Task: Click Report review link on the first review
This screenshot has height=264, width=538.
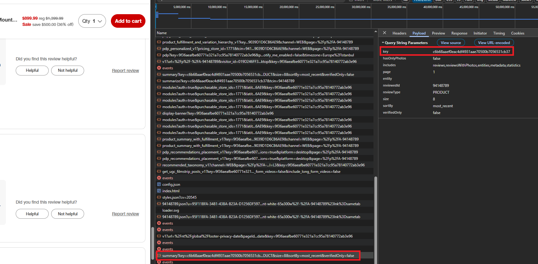Action: (x=125, y=71)
